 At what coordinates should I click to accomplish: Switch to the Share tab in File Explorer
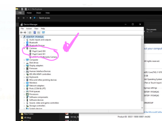(39, 13)
